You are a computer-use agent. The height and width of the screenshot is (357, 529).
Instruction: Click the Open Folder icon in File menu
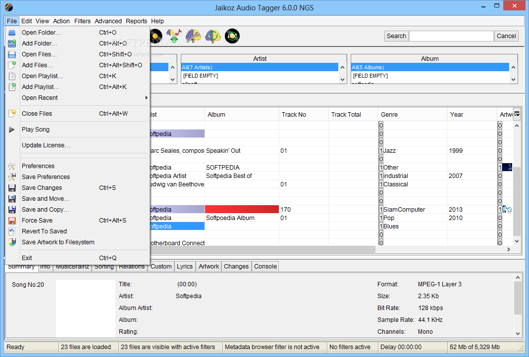12,33
